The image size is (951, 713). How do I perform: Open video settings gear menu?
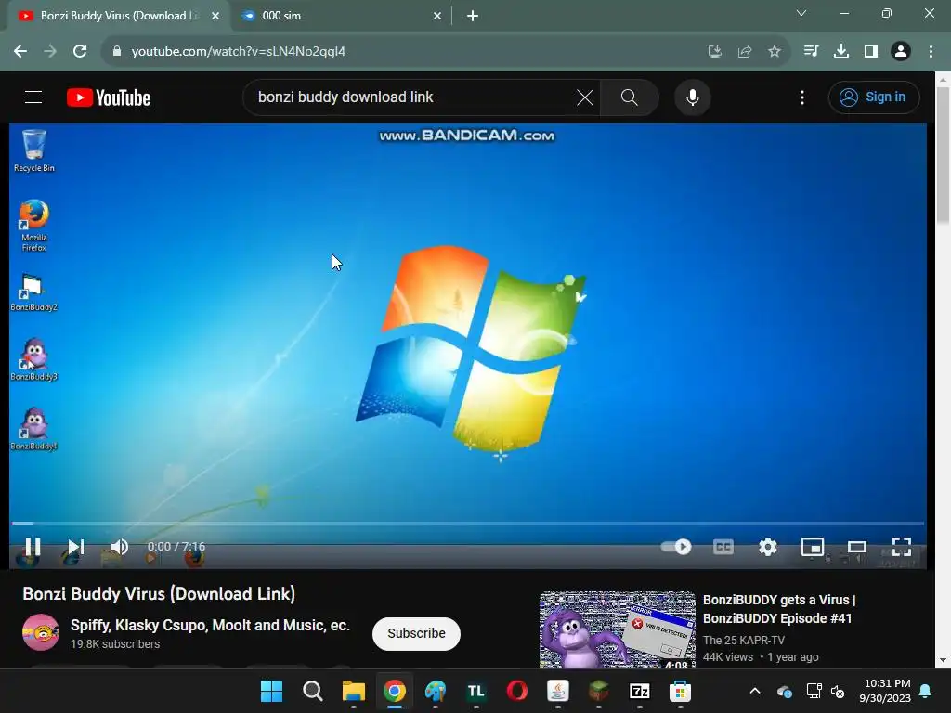(x=768, y=547)
